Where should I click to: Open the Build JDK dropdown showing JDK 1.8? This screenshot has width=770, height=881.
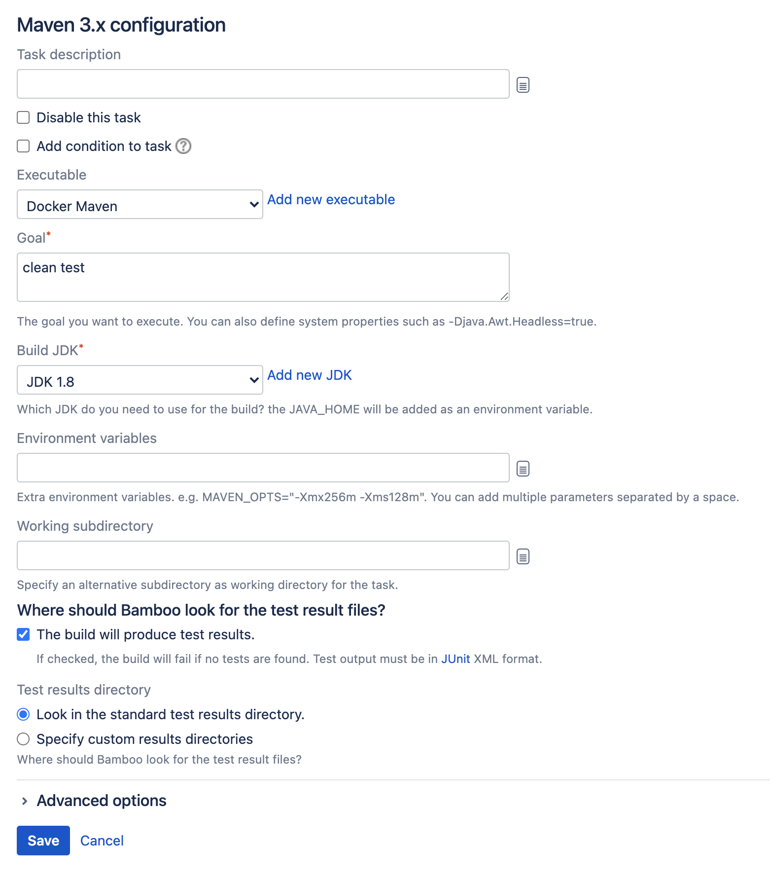[140, 380]
